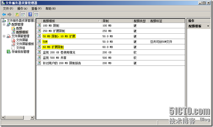Collapse the 文件屏蔽管理 tree node

[x=4, y=36]
